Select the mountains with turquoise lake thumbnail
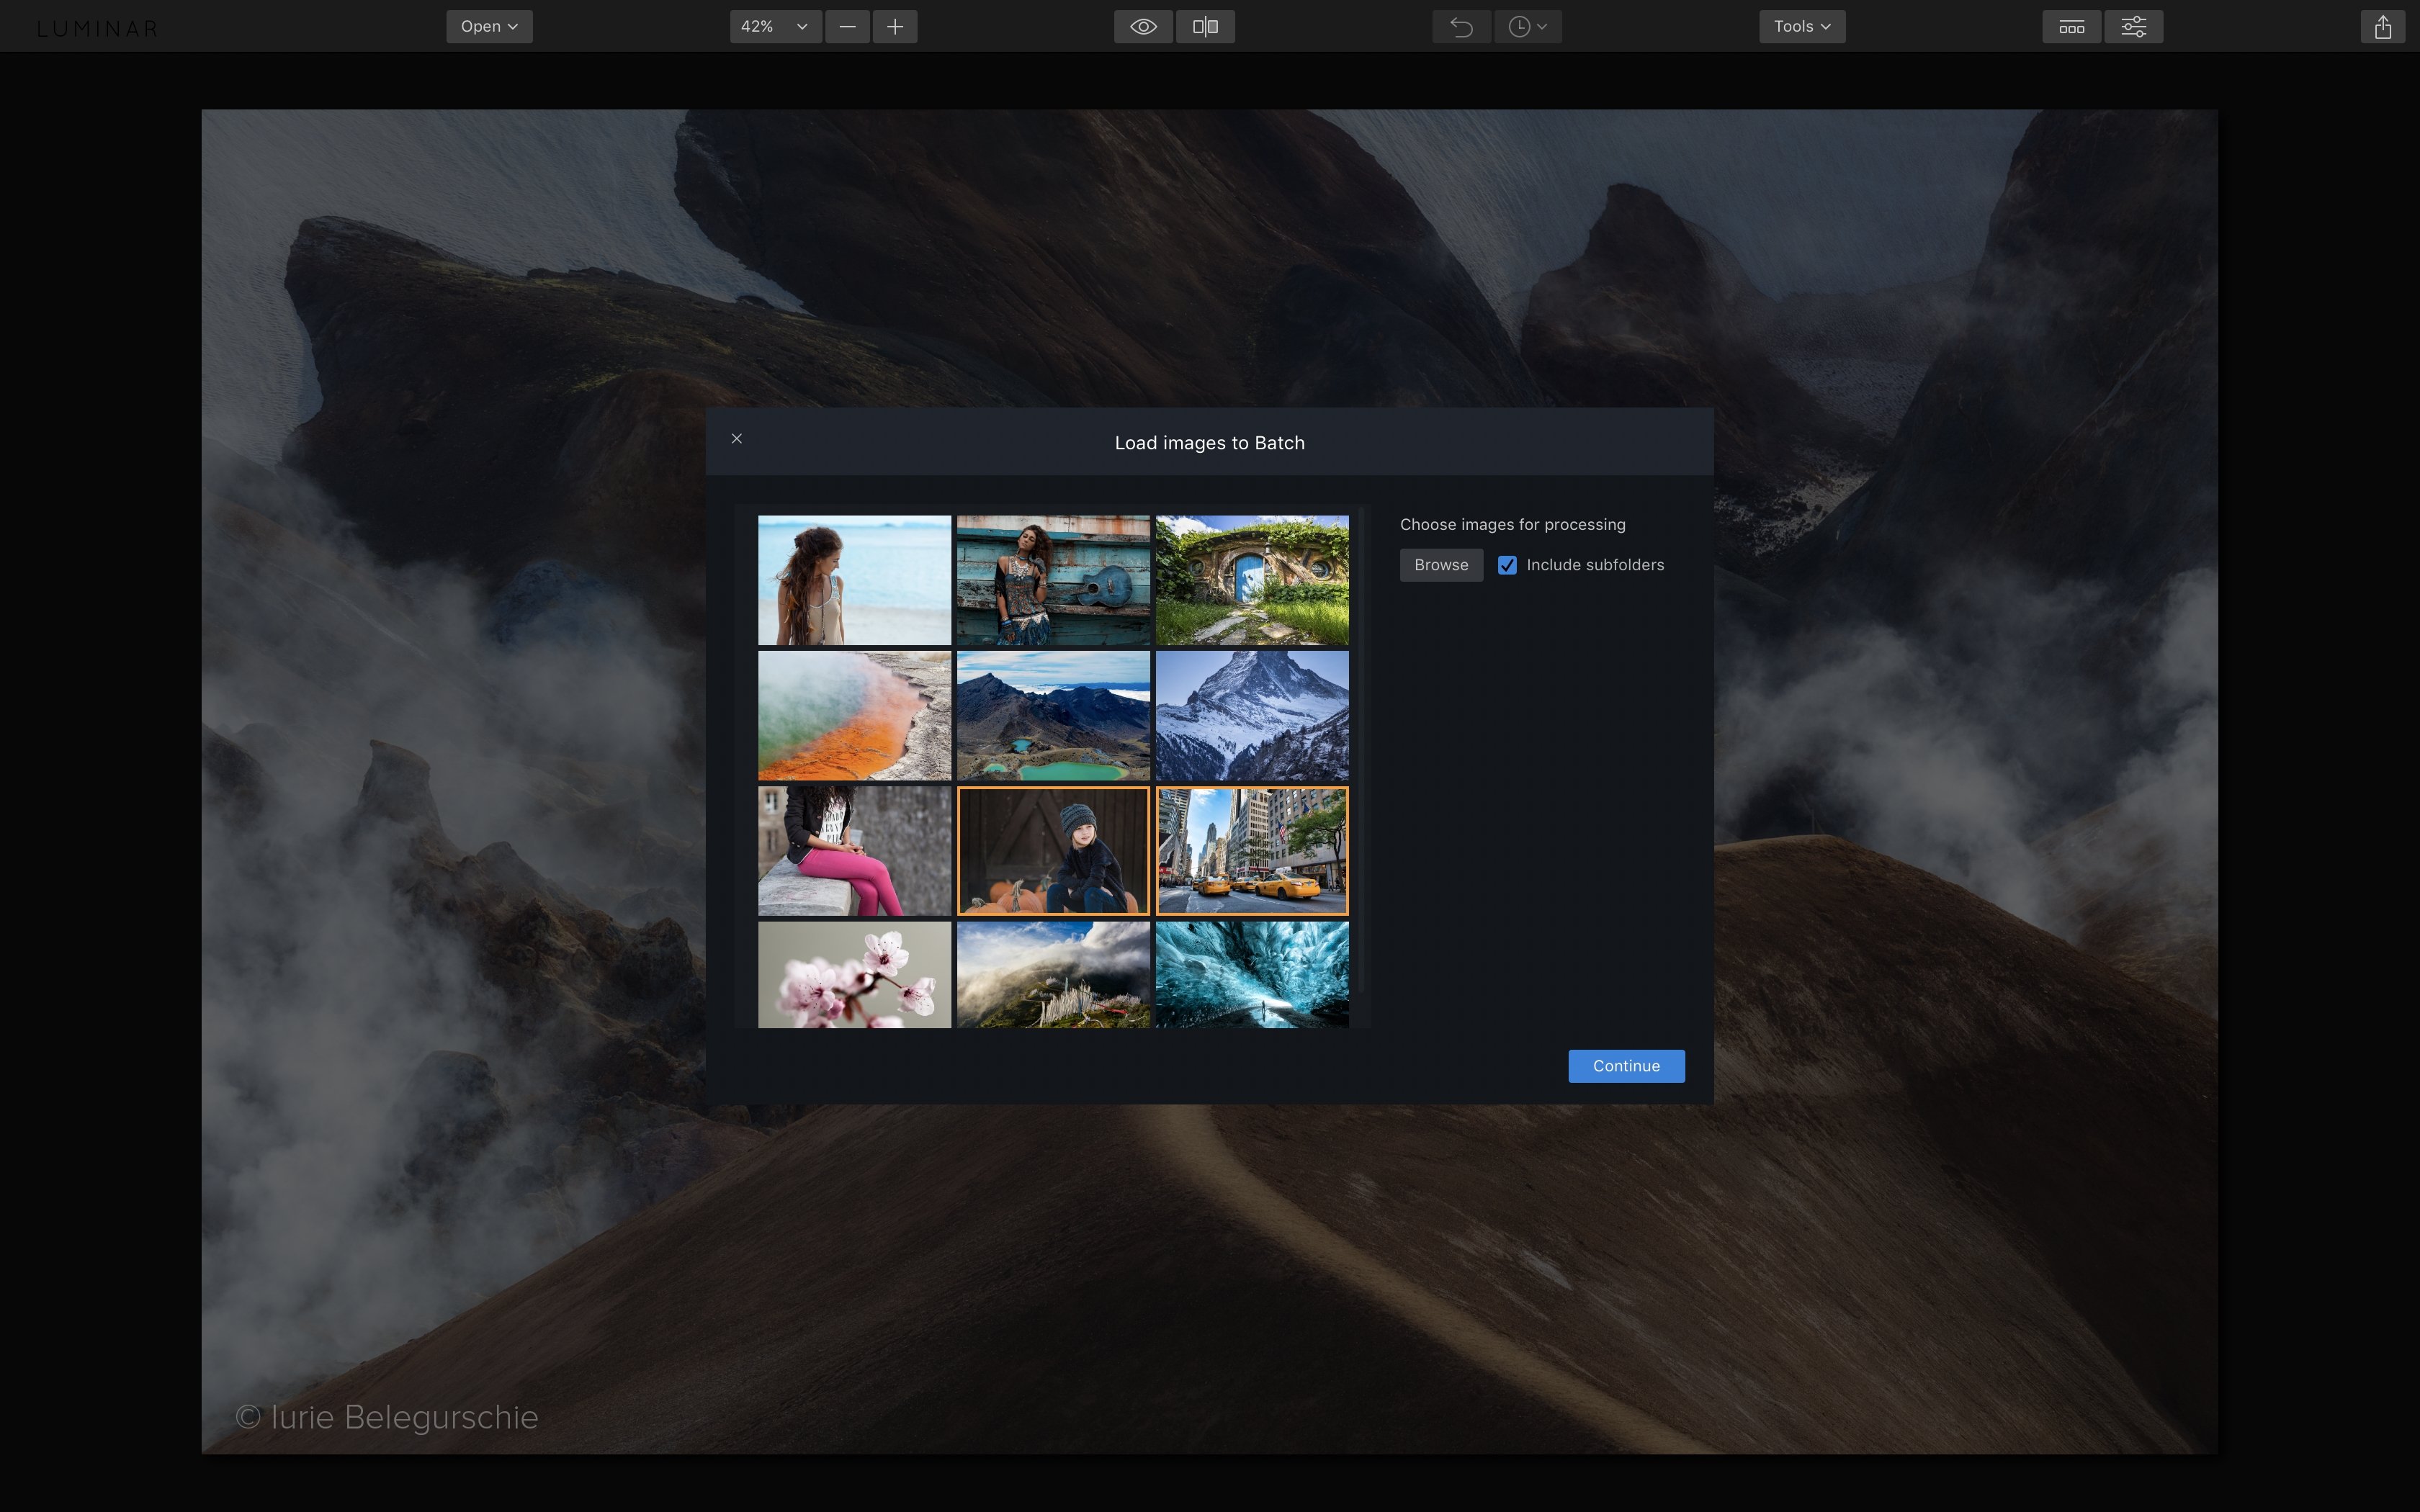 point(1053,716)
